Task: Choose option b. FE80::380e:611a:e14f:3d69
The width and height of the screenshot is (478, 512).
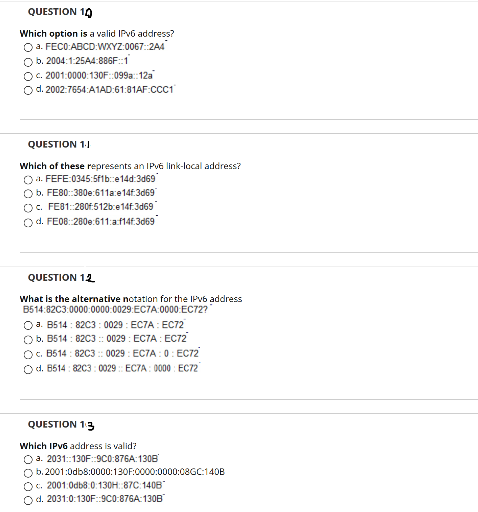Action: 28,193
